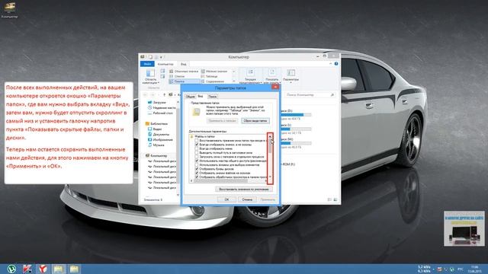Click the Поиск: Компьютер search field

[310, 94]
